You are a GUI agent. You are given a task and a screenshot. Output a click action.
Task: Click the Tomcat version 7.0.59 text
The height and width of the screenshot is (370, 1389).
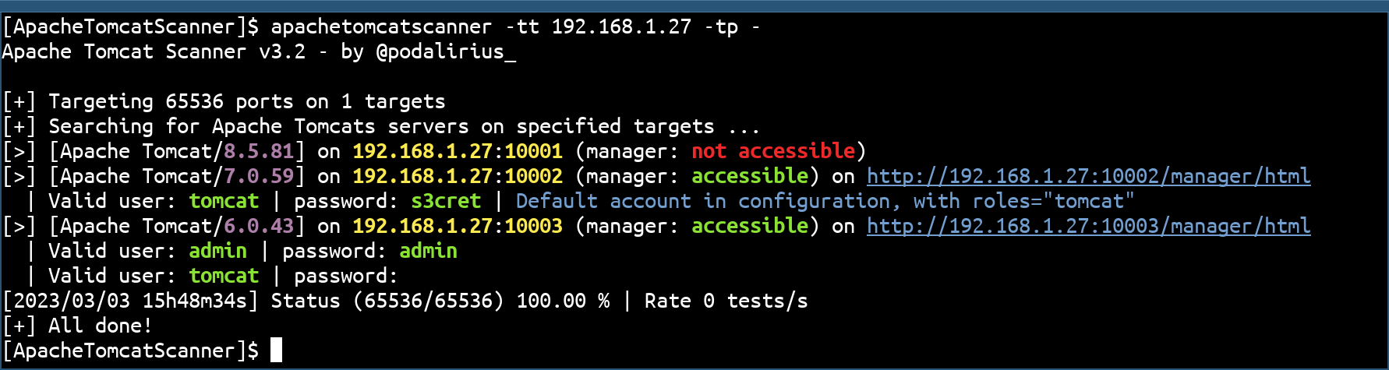coord(259,176)
